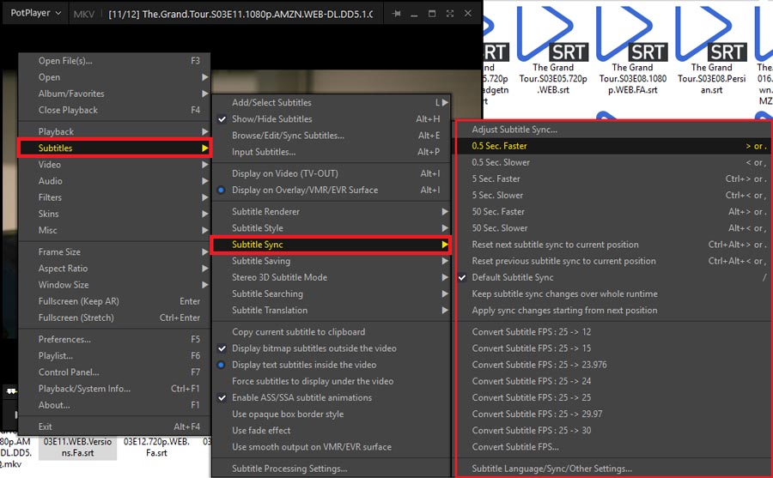
Task: Open Aspect Ratio submenu
Action: (114, 268)
